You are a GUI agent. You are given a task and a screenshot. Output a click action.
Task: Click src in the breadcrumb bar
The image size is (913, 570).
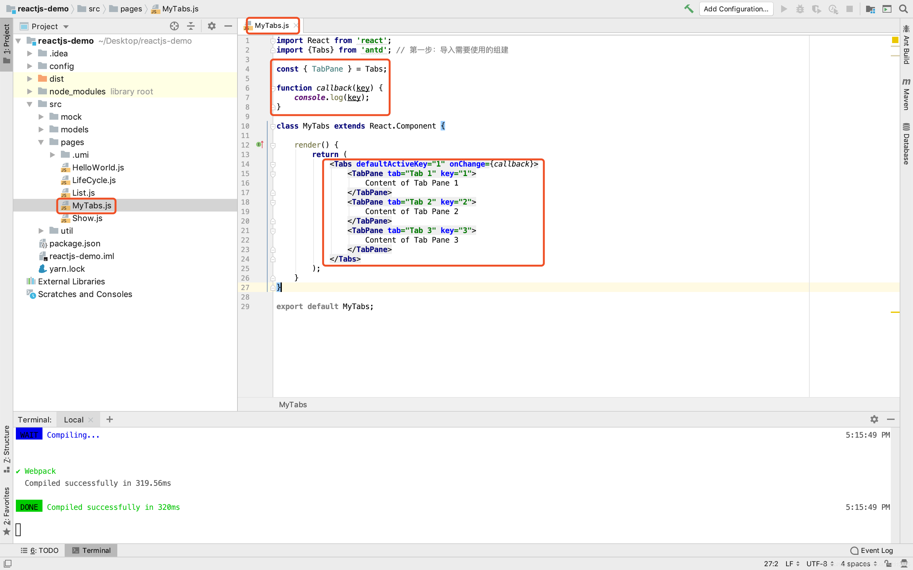89,9
